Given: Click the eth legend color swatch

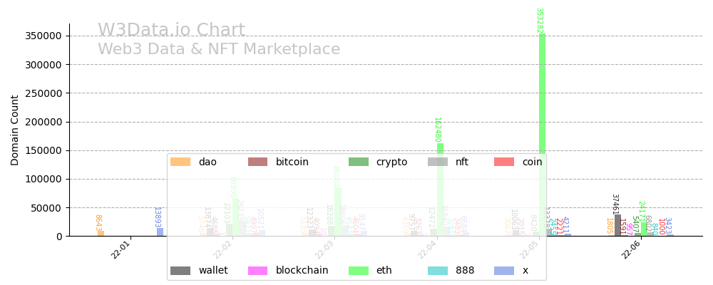Looking at the screenshot, I should pyautogui.click(x=359, y=271).
